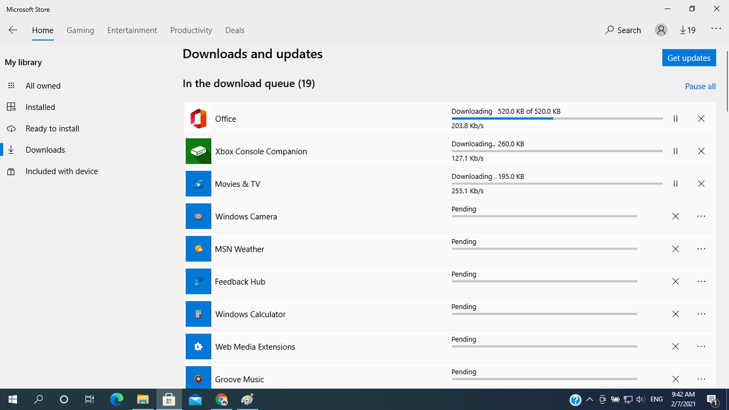Click the Feedback Hub icon
This screenshot has width=729, height=410.
click(x=198, y=281)
